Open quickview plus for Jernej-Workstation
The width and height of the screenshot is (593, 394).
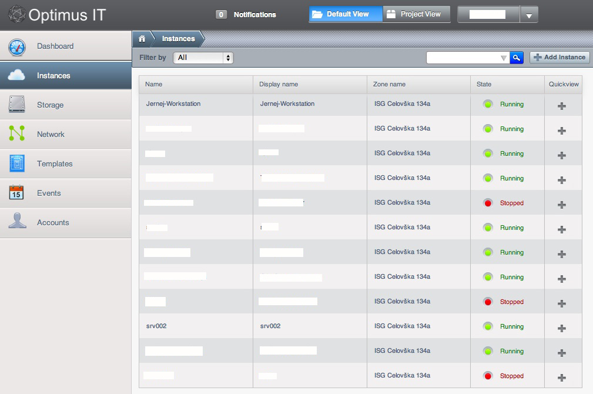point(561,106)
